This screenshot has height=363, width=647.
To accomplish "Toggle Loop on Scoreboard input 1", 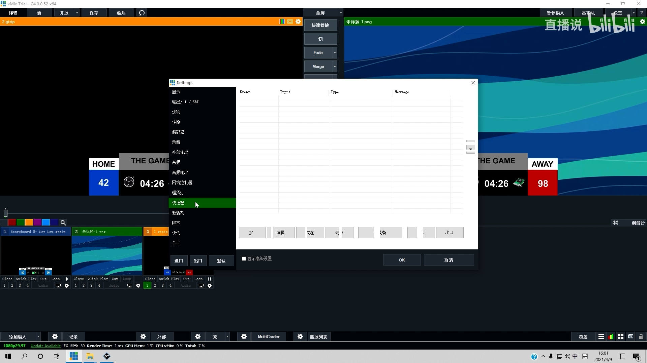I will [x=56, y=279].
